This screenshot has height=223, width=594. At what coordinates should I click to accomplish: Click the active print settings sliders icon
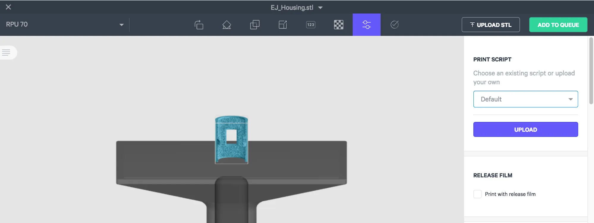click(x=367, y=25)
